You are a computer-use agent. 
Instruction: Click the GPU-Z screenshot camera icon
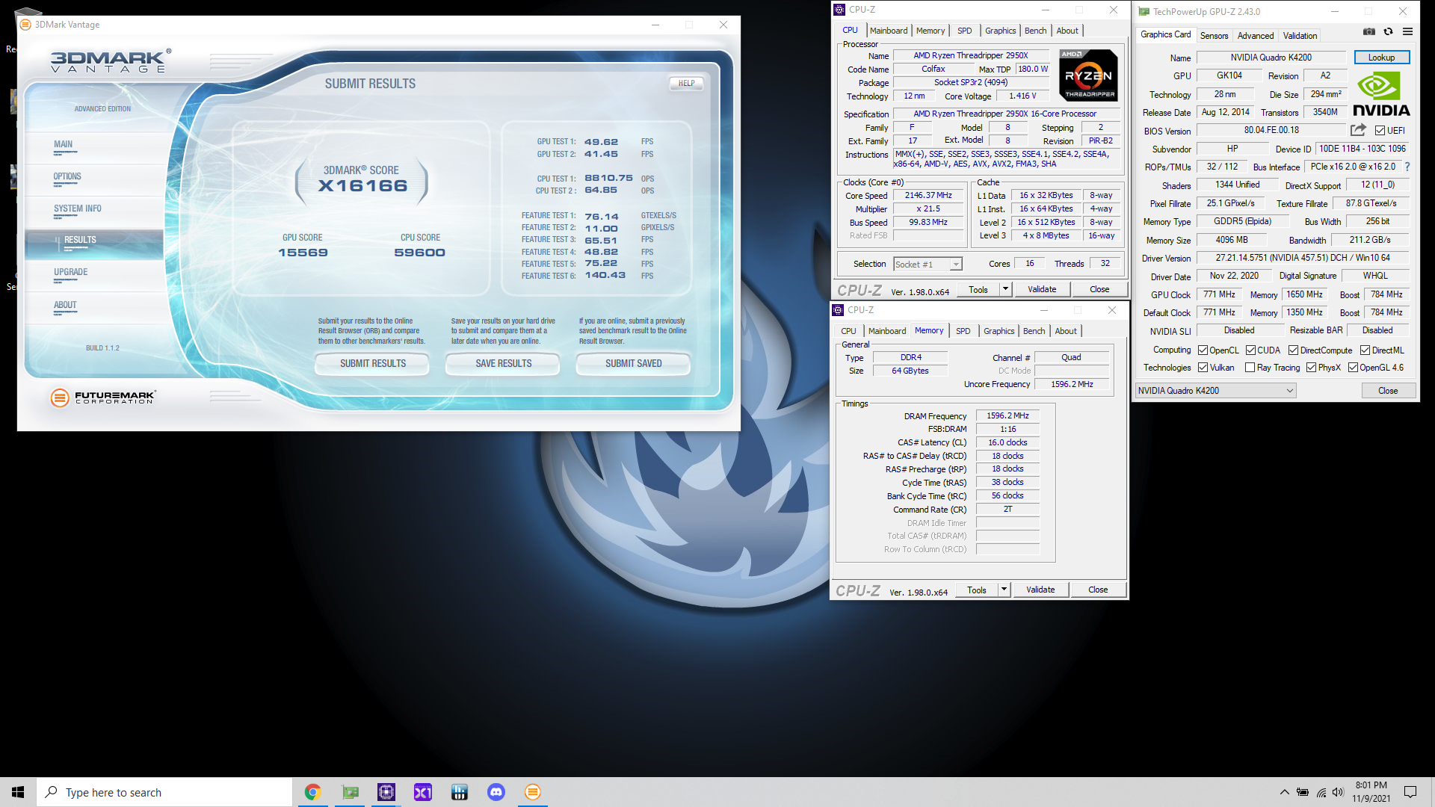[1368, 31]
